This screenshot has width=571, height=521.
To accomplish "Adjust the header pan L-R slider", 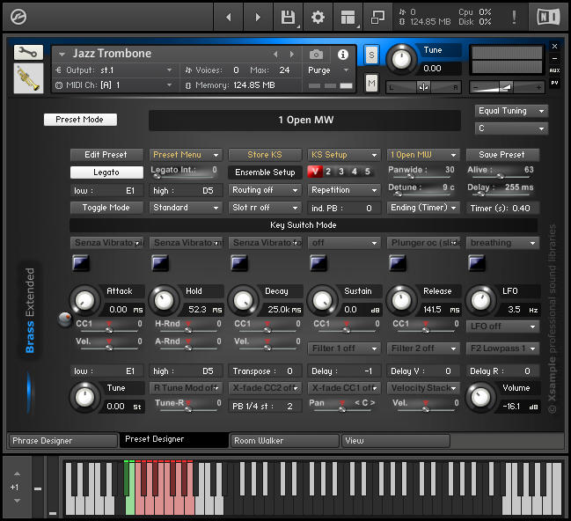I will 423,87.
